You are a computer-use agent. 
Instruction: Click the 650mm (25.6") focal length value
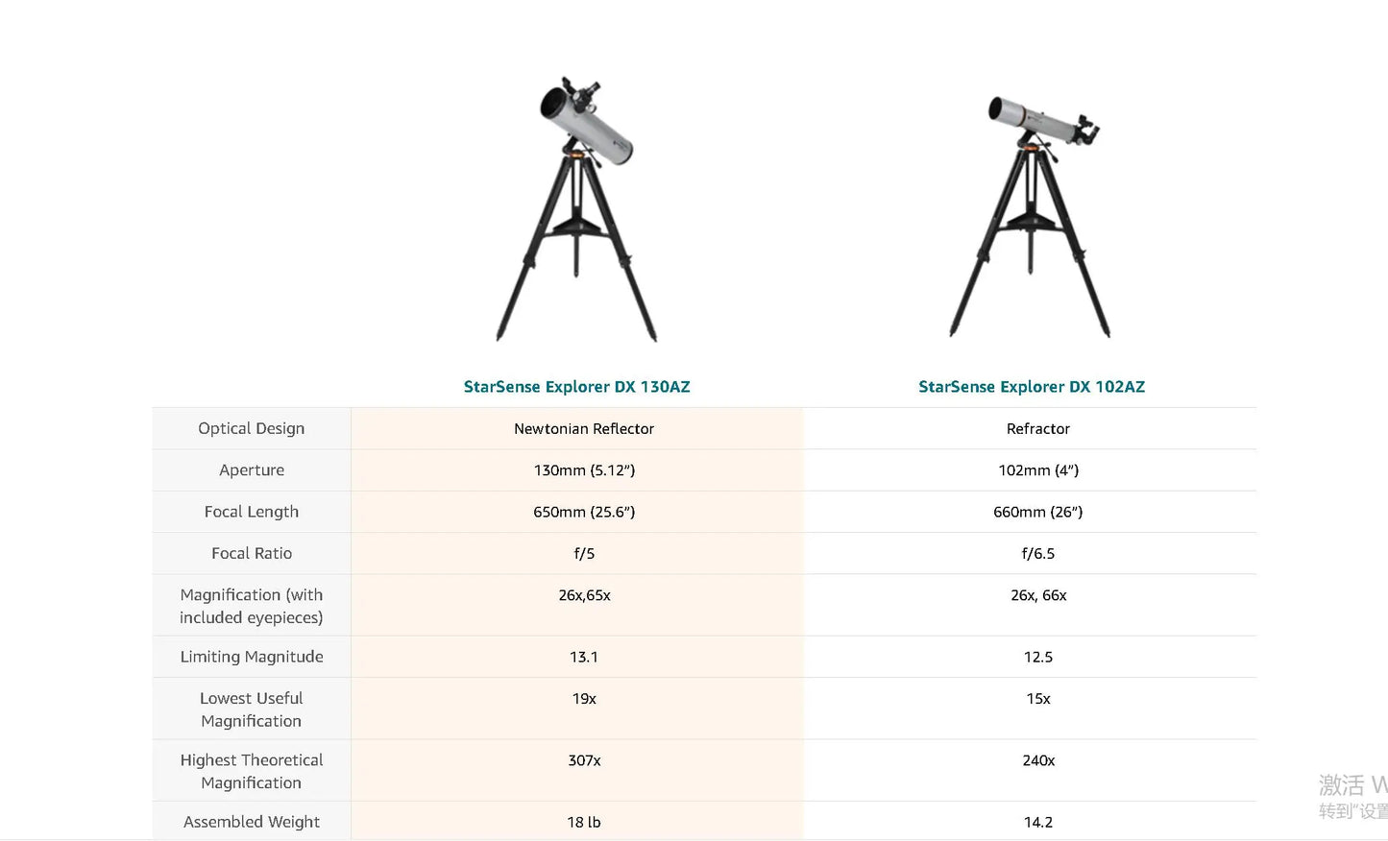pos(583,512)
